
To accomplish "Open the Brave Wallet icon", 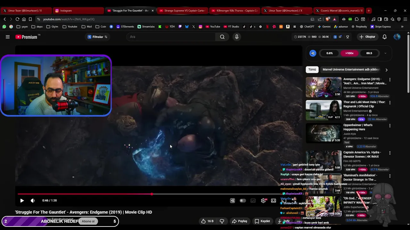I will pyautogui.click(x=386, y=19).
